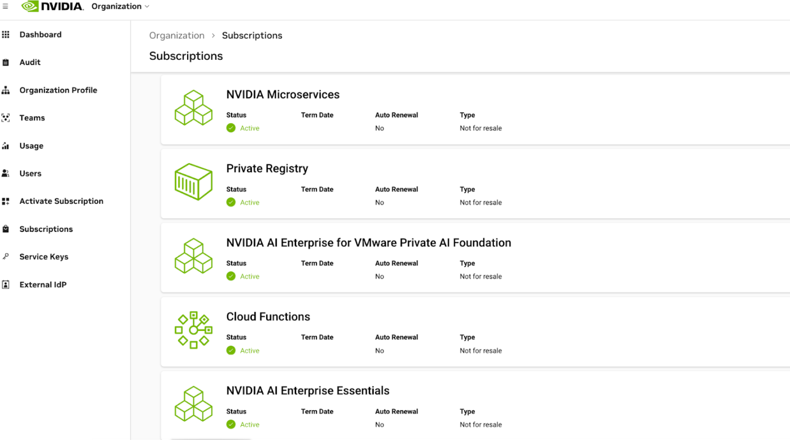Open the hamburger menu icon

click(x=5, y=7)
